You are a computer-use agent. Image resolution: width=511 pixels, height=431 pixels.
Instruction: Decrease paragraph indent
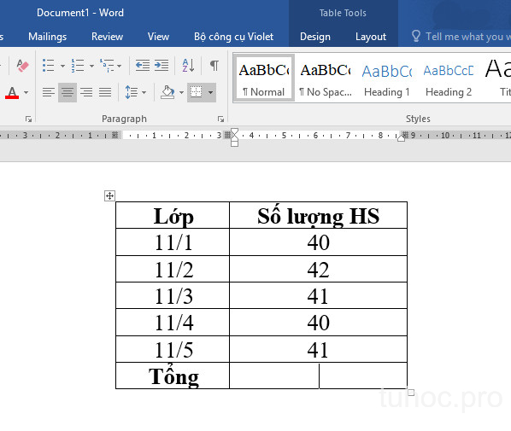(143, 66)
